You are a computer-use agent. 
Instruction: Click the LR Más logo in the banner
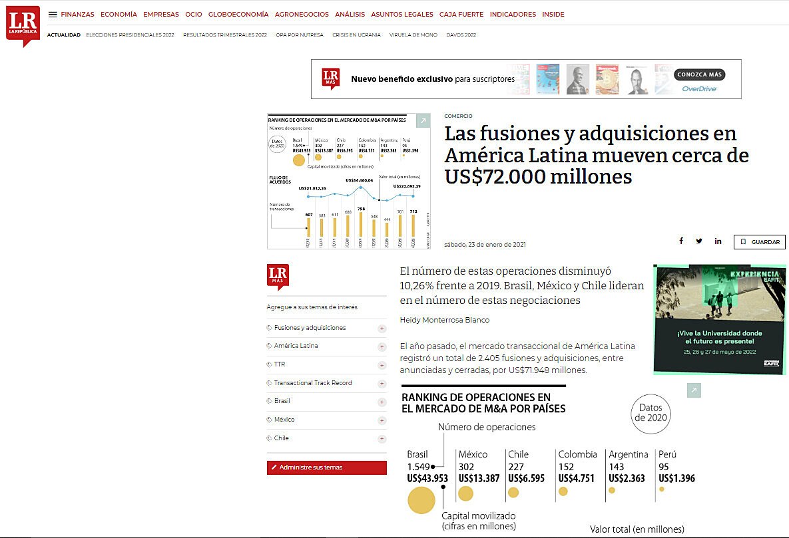pyautogui.click(x=331, y=79)
